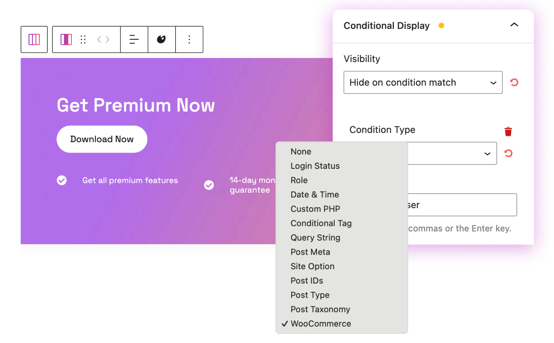Click the Download Now button

tap(102, 139)
